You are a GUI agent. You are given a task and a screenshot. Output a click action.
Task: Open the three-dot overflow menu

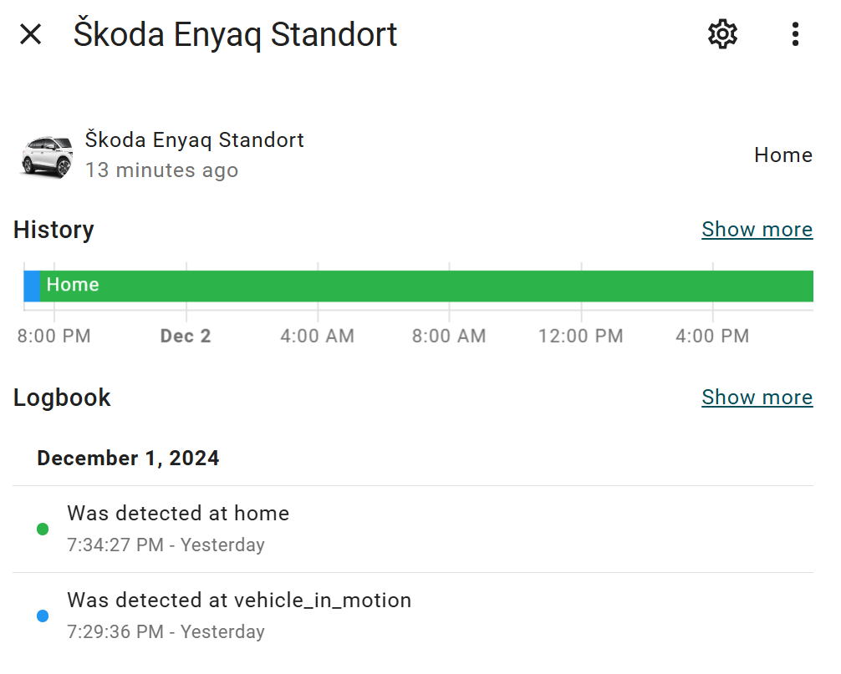point(794,34)
